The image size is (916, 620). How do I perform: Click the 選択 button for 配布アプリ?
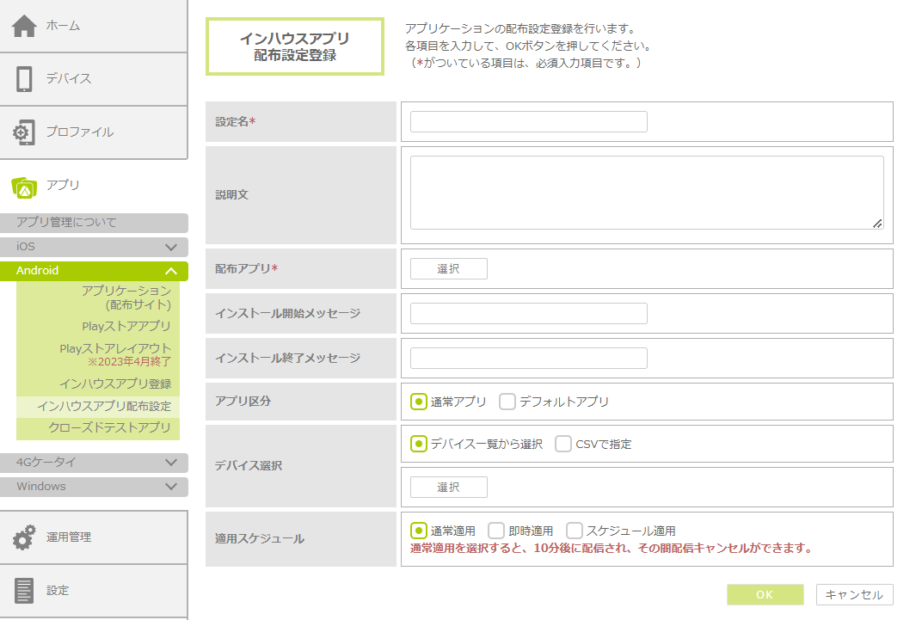coord(448,269)
